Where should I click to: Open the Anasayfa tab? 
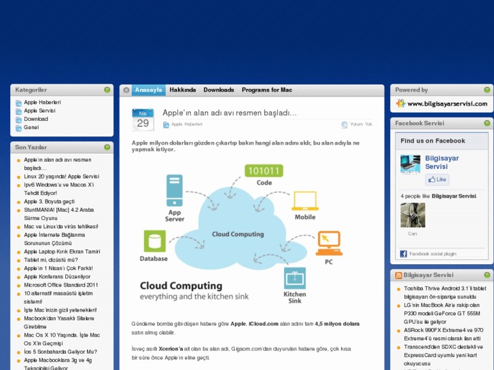click(148, 90)
